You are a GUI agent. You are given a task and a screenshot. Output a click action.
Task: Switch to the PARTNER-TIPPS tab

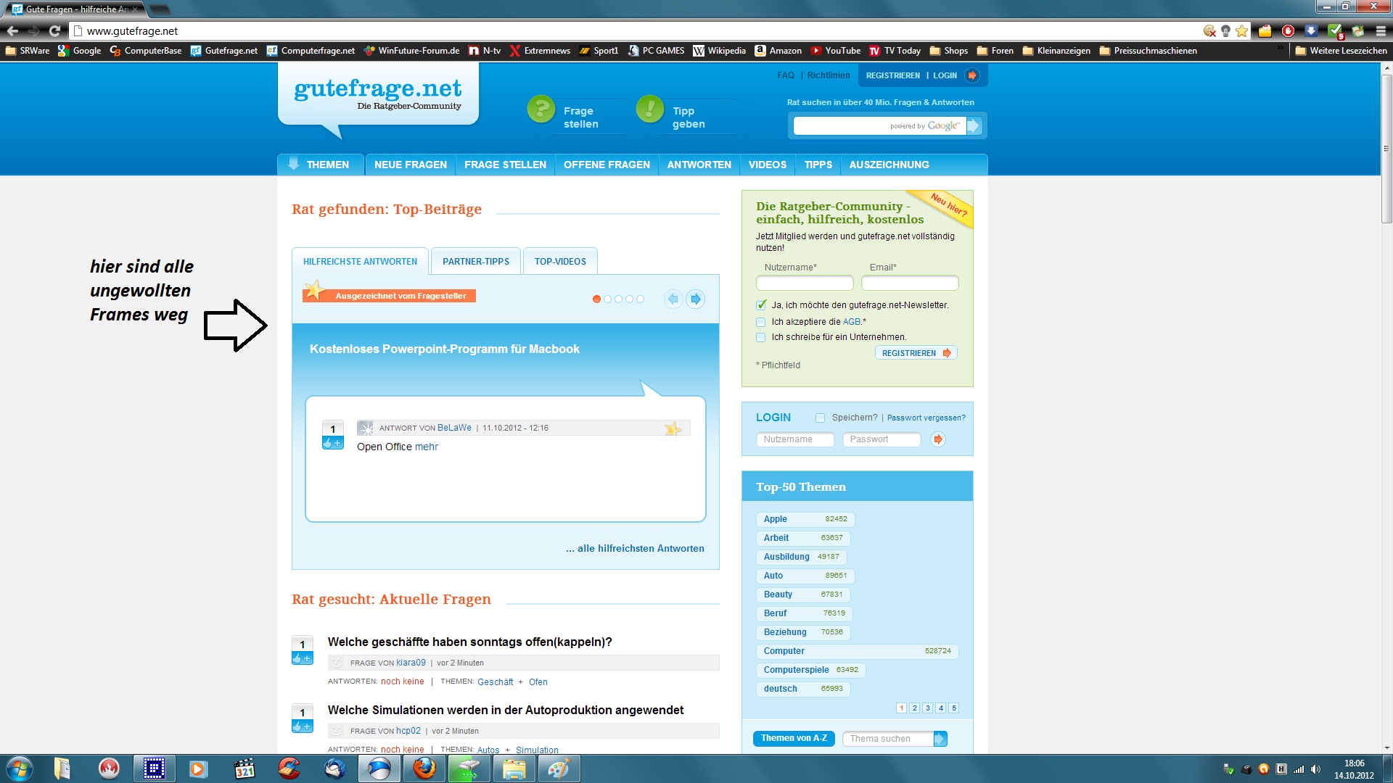[x=475, y=262]
